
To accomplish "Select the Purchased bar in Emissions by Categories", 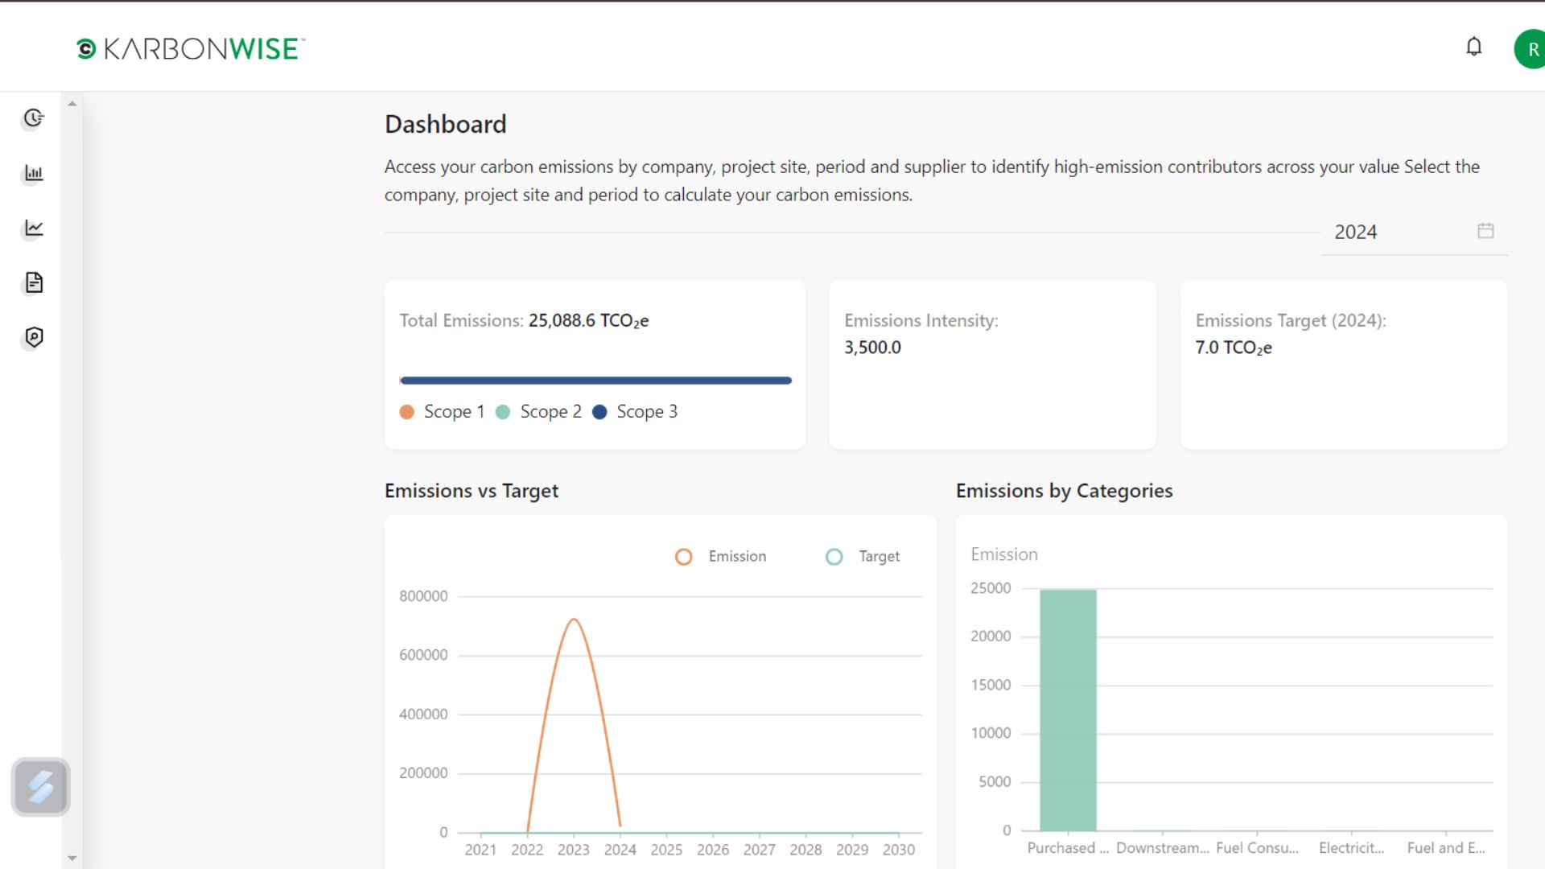I will [1067, 708].
